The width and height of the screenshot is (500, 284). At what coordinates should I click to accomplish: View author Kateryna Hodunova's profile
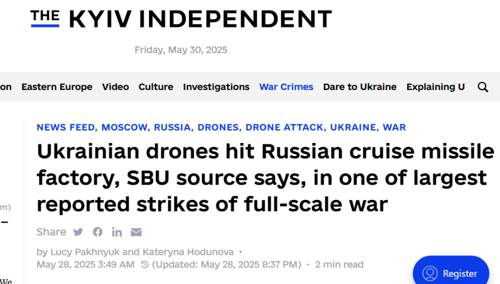pos(188,252)
